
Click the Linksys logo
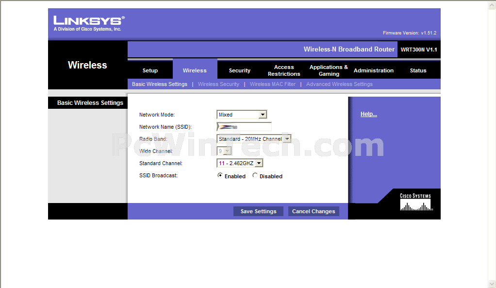89,23
